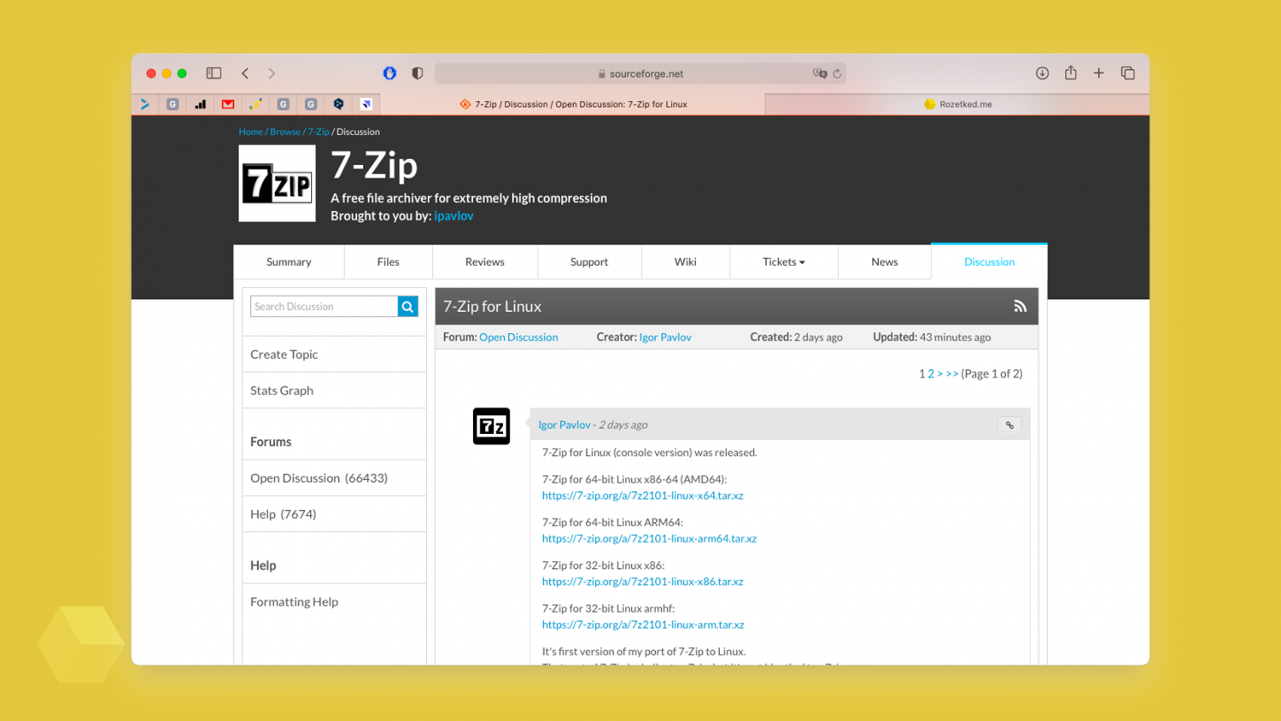This screenshot has height=721, width=1281.
Task: Open the Gmail pinned tab
Action: coord(228,104)
